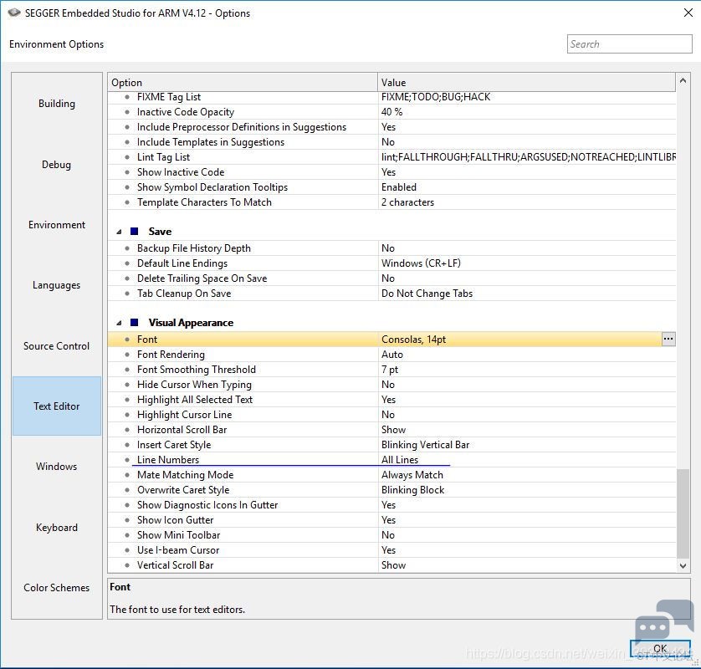Select Highlight Cursor Line option
The width and height of the screenshot is (701, 669).
(x=391, y=415)
